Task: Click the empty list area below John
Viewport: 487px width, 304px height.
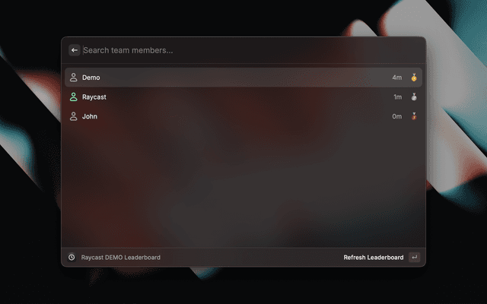Action: coord(243,186)
